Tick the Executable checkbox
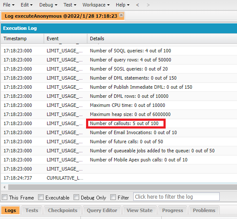The width and height of the screenshot is (237, 219). tap(41, 197)
